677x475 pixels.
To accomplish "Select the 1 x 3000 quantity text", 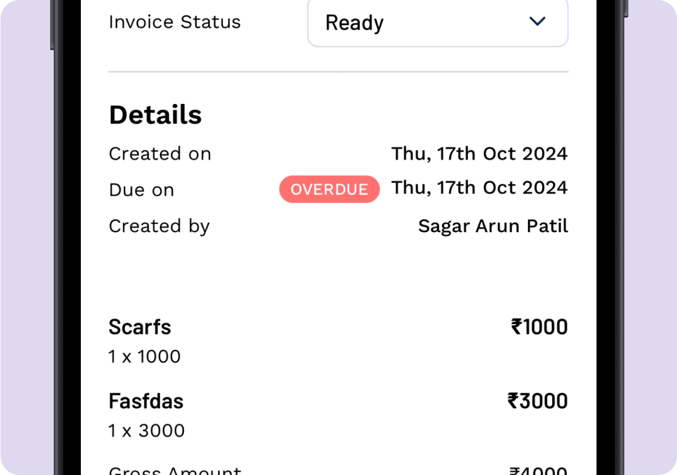I will point(146,430).
